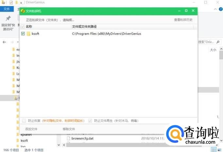Click the Explorer search box
Image resolution: width=223 pixels, height=152 pixels.
coord(209,42)
